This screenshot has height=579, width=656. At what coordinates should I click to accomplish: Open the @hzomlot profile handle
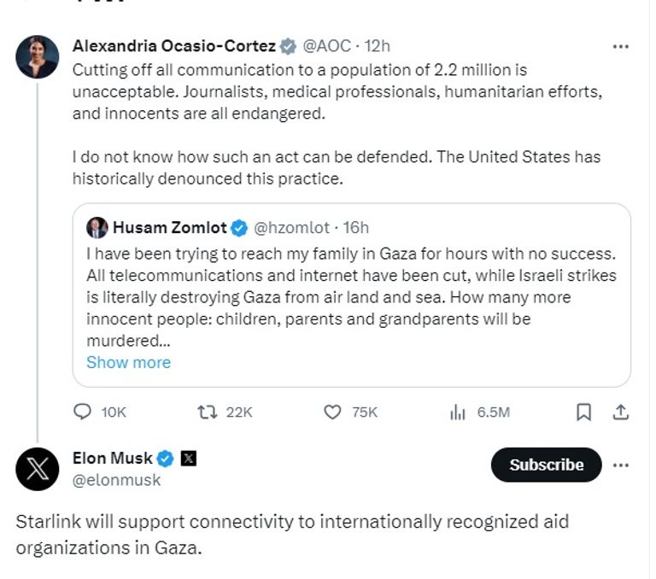point(292,227)
